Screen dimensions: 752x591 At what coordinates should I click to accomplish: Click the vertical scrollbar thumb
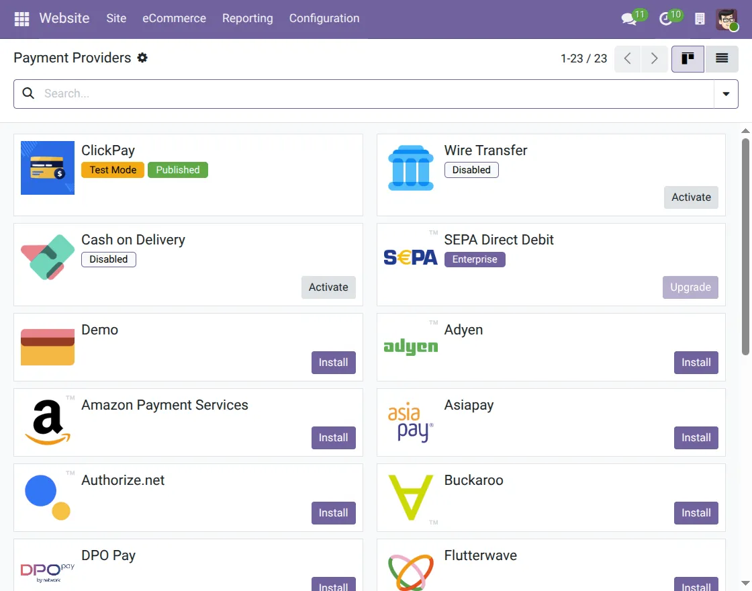(x=745, y=246)
